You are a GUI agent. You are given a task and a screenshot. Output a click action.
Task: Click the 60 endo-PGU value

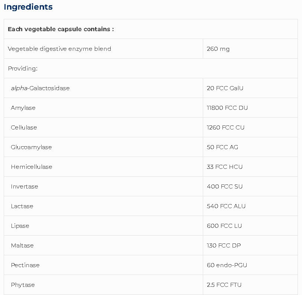(227, 265)
